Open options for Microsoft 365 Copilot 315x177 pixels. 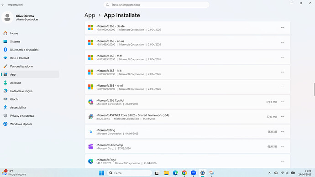[x=283, y=102]
